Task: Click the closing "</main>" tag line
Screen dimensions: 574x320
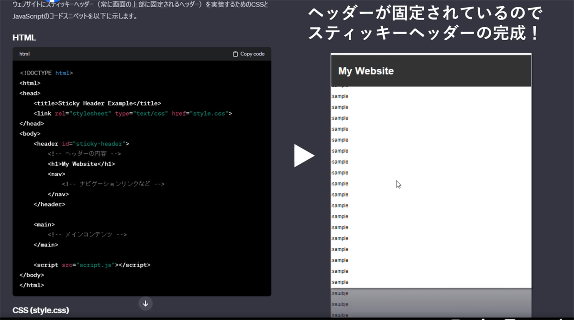Action: 46,245
